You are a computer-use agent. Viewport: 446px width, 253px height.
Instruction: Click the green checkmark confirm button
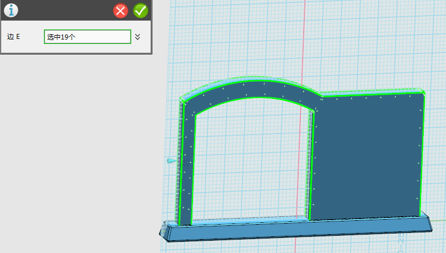coord(141,11)
